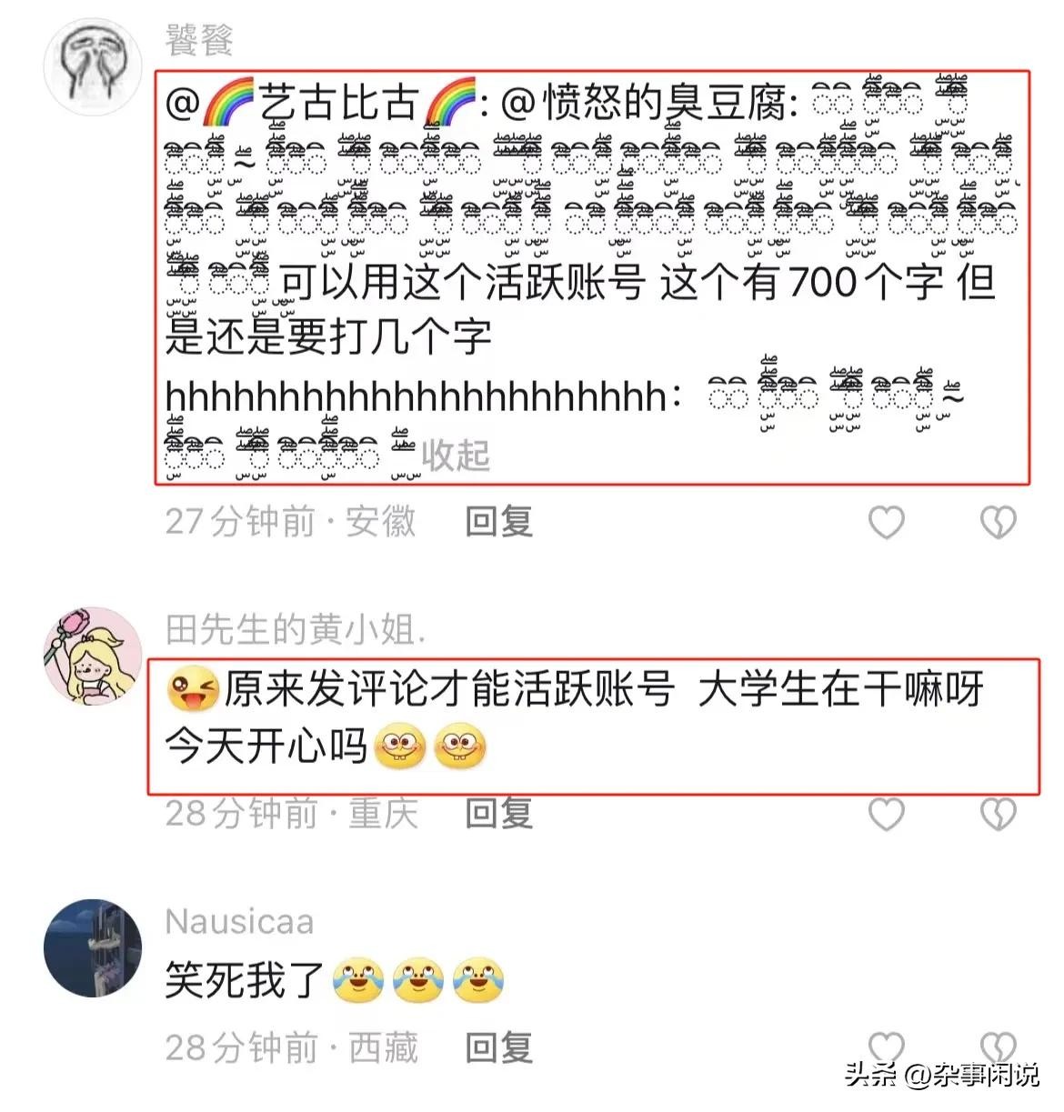1064x1112 pixels.
Task: Dislike Nausicaa's comment from 西藏
Action: click(998, 1047)
